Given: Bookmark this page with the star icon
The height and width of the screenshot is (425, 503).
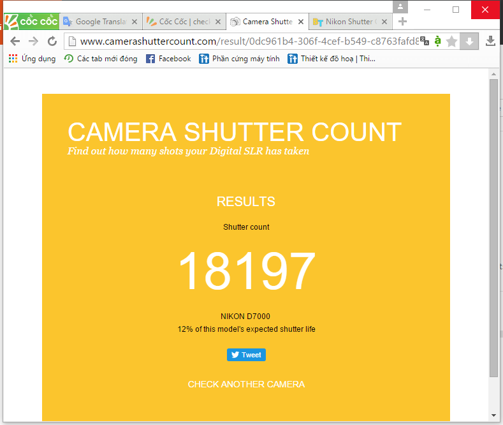Looking at the screenshot, I should click(x=452, y=41).
